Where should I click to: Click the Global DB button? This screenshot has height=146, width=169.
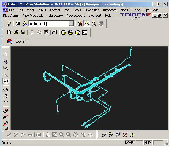tap(17, 42)
